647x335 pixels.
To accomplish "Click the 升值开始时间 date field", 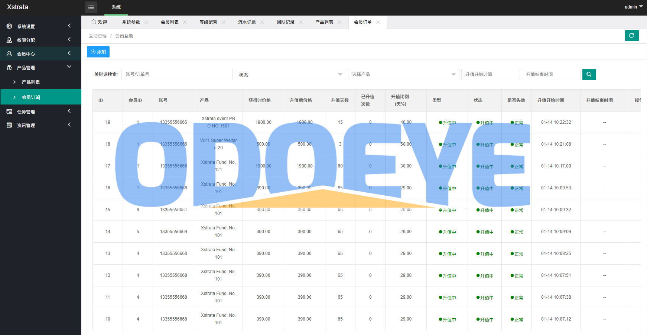I will (x=490, y=74).
